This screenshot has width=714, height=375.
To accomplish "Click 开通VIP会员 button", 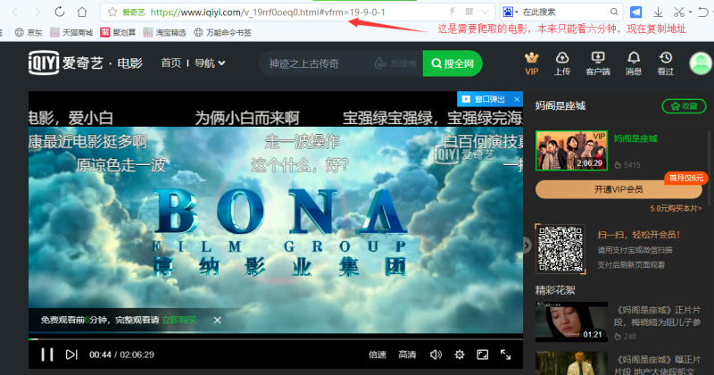I will (619, 189).
